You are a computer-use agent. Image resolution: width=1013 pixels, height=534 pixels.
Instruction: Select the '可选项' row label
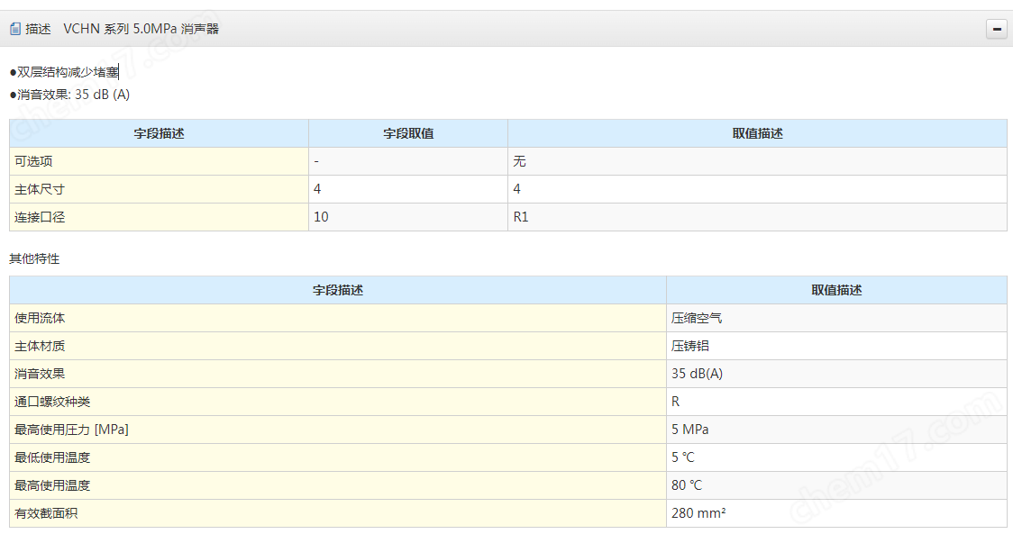pos(33,161)
